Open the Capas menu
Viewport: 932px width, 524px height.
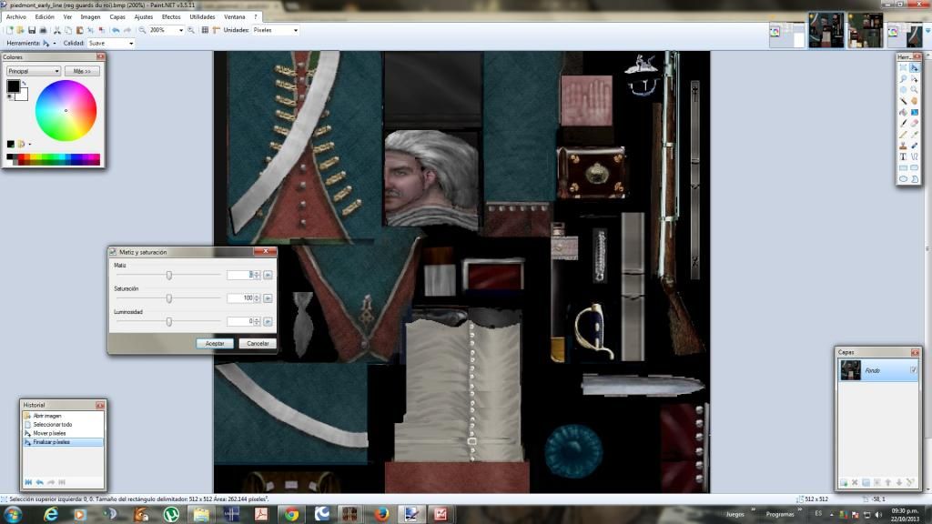[x=117, y=16]
